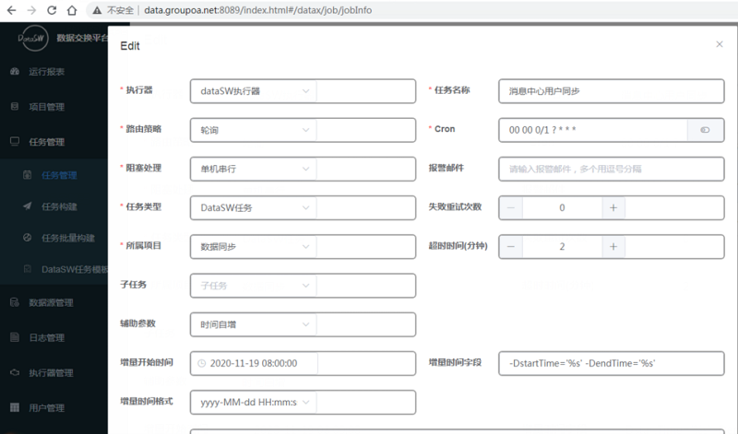Click the 增量开始时间 date field
Screen dimensions: 738x434
[x=254, y=363]
